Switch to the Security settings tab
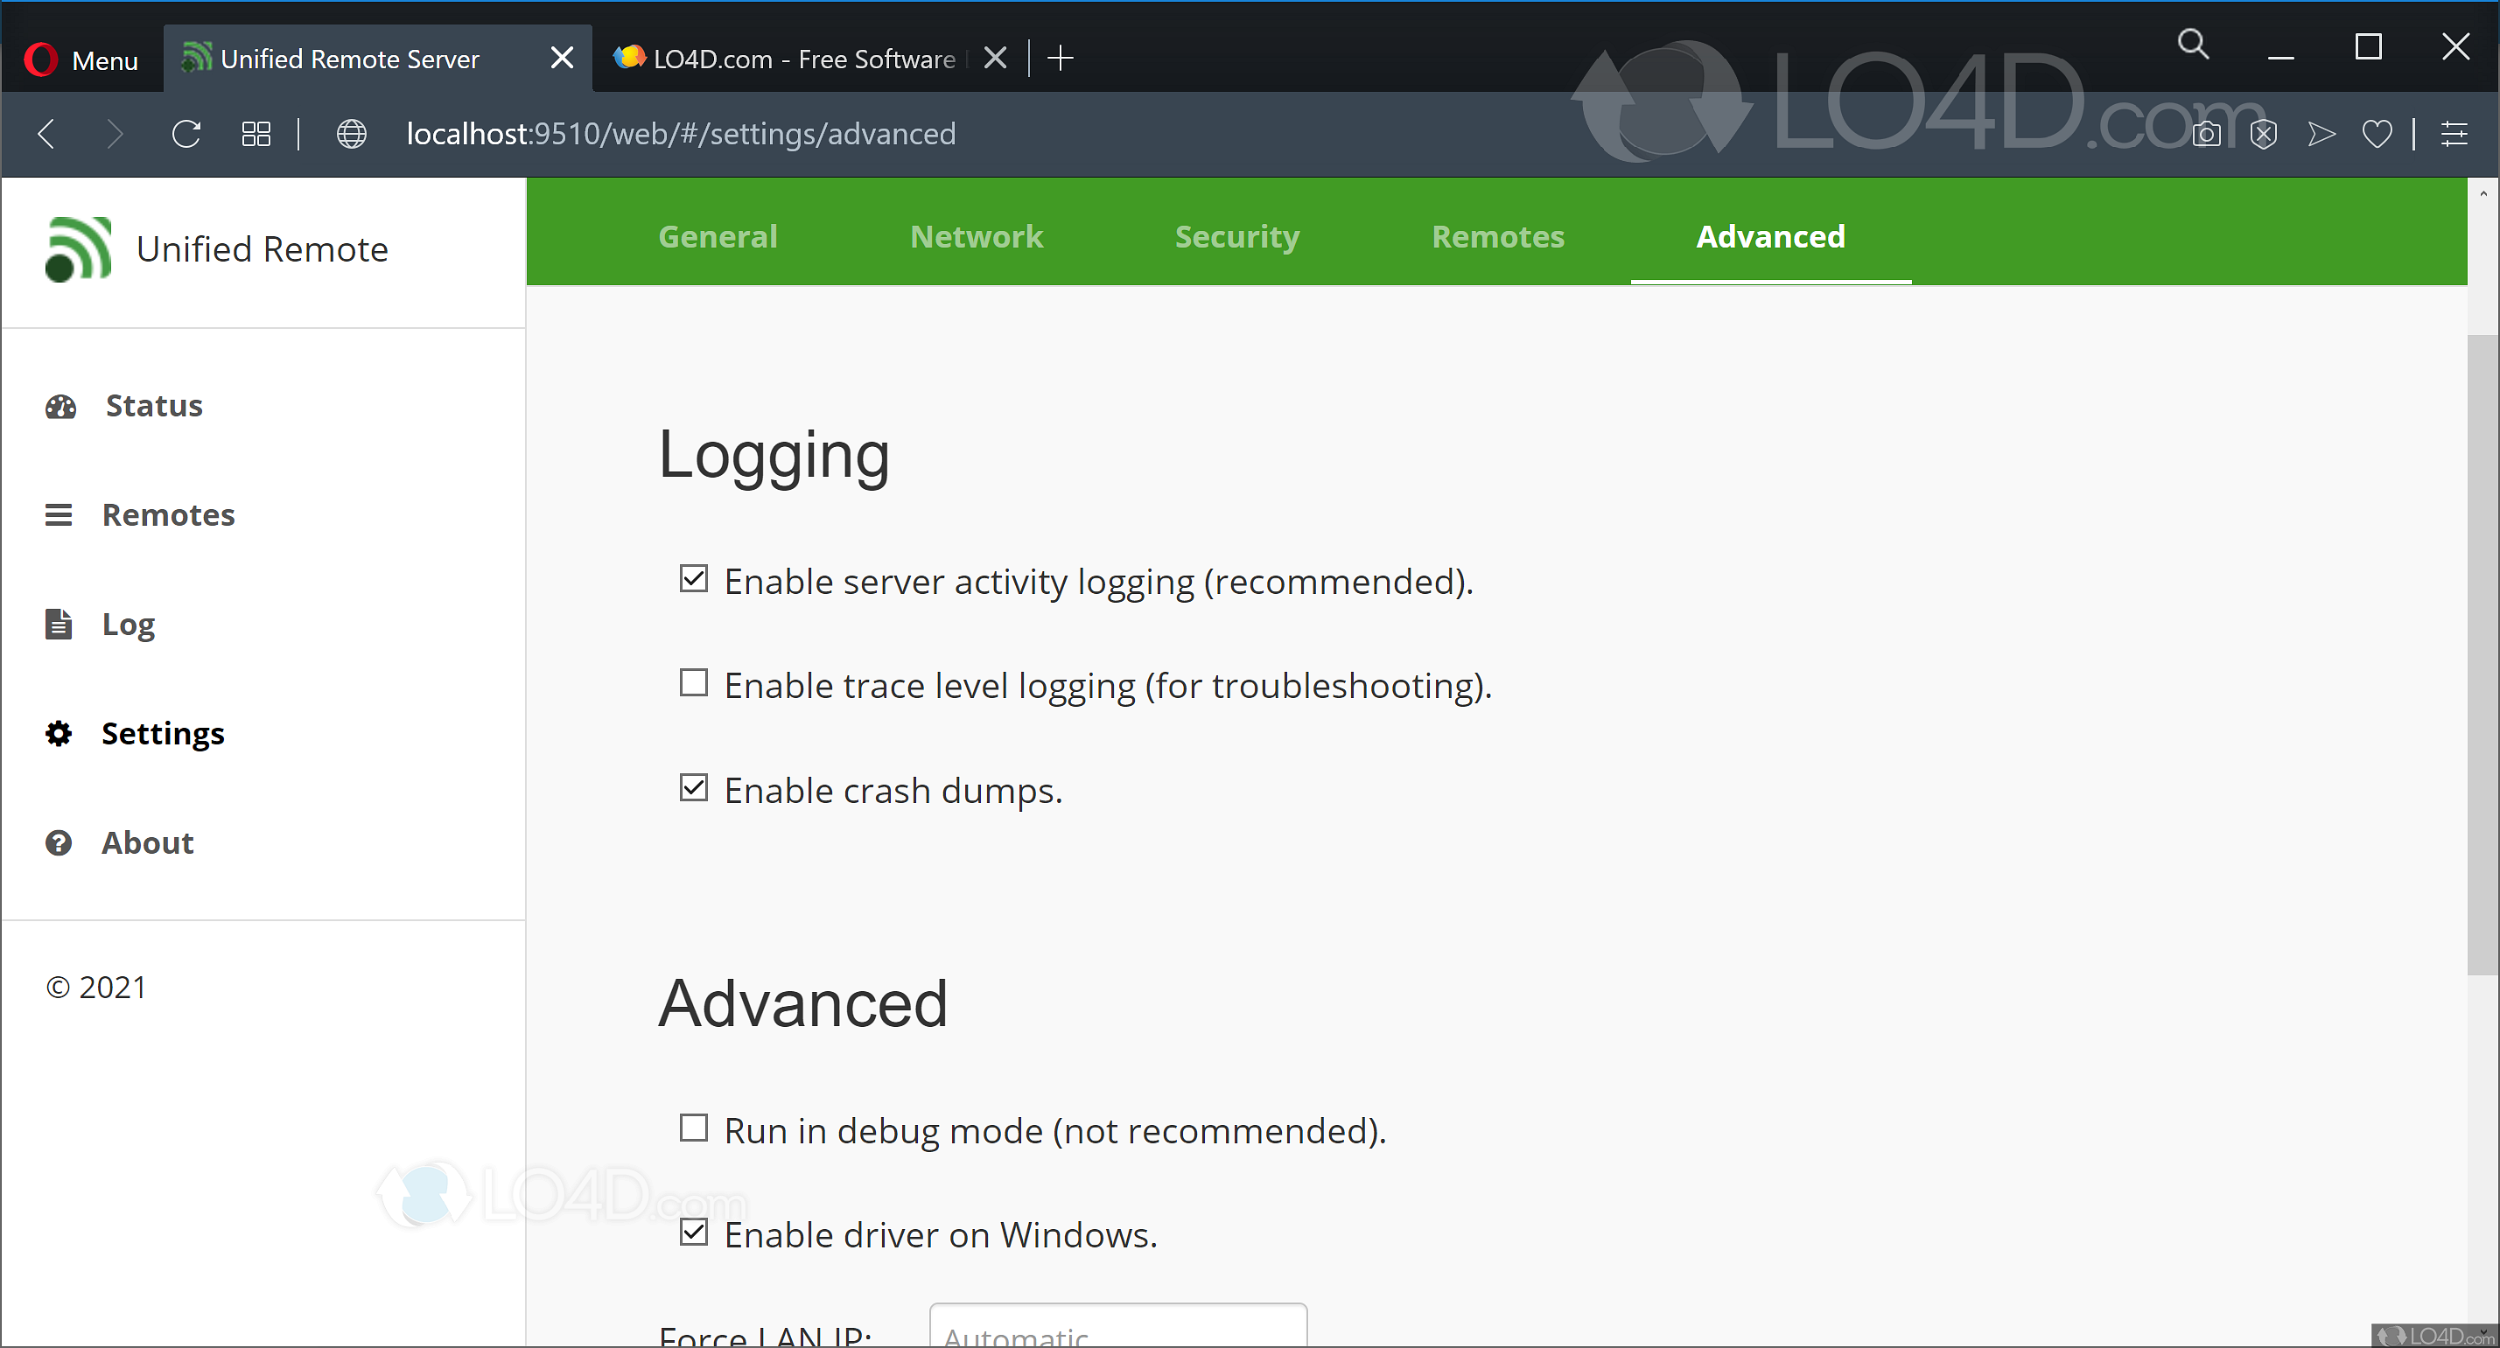Screen dimensions: 2500x1348 (x=1236, y=236)
